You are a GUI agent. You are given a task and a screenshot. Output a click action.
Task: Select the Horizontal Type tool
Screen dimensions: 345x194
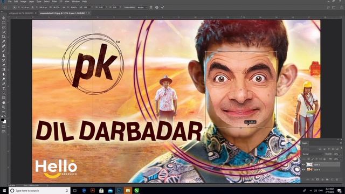pyautogui.click(x=4, y=88)
